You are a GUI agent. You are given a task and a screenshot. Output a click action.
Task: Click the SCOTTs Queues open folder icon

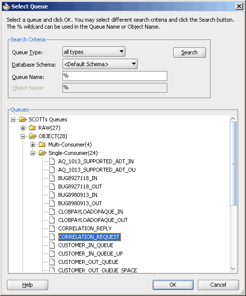point(23,119)
